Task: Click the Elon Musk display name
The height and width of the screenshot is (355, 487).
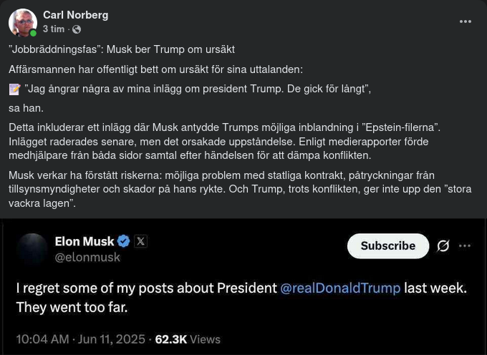Action: (x=85, y=241)
